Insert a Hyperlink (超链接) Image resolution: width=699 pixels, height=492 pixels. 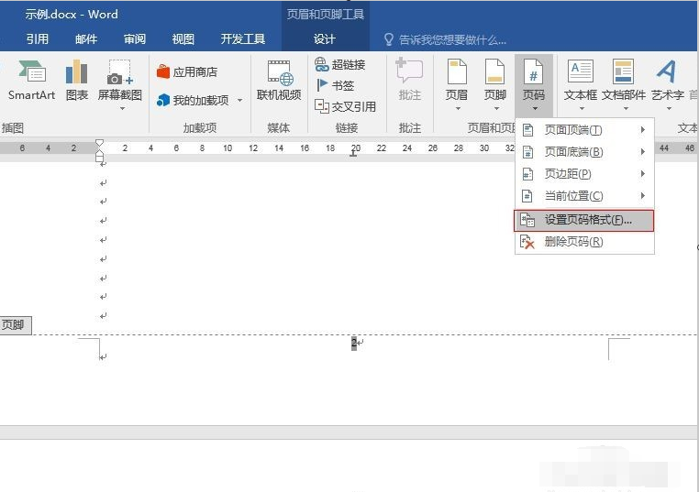coord(340,64)
